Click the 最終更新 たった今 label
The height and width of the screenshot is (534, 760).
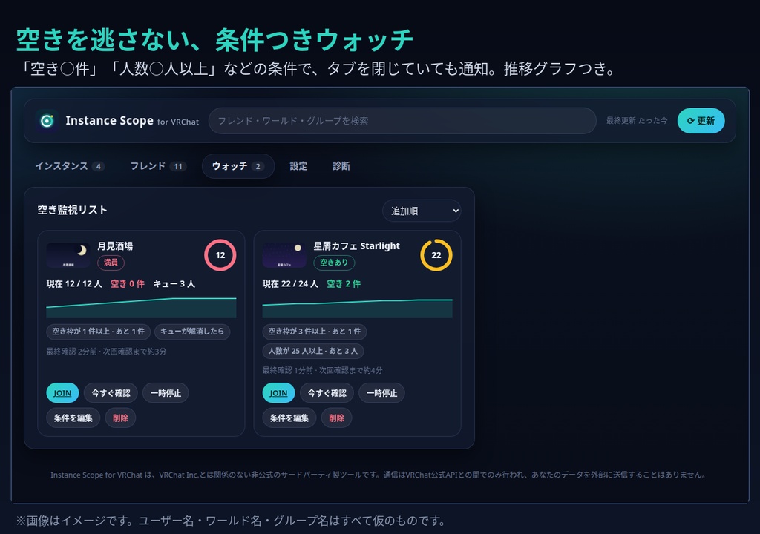(x=637, y=121)
